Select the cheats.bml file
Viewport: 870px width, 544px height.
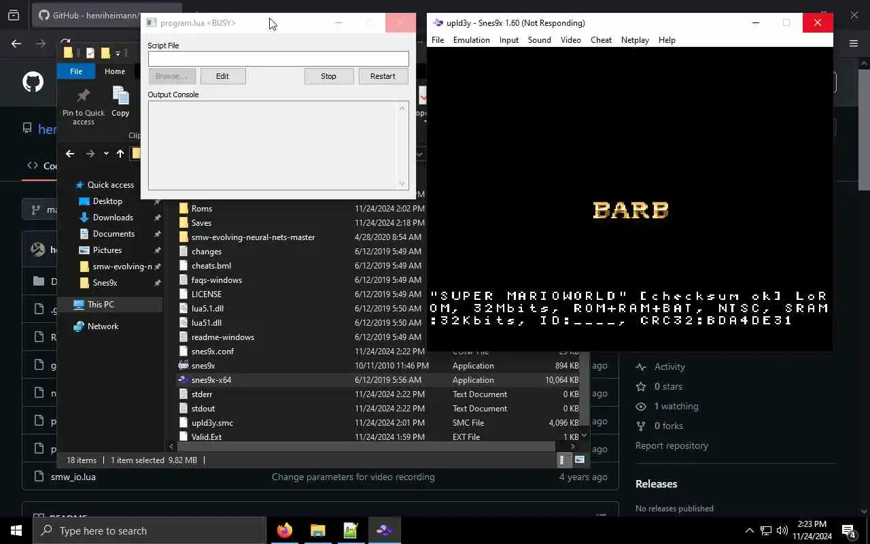(211, 266)
